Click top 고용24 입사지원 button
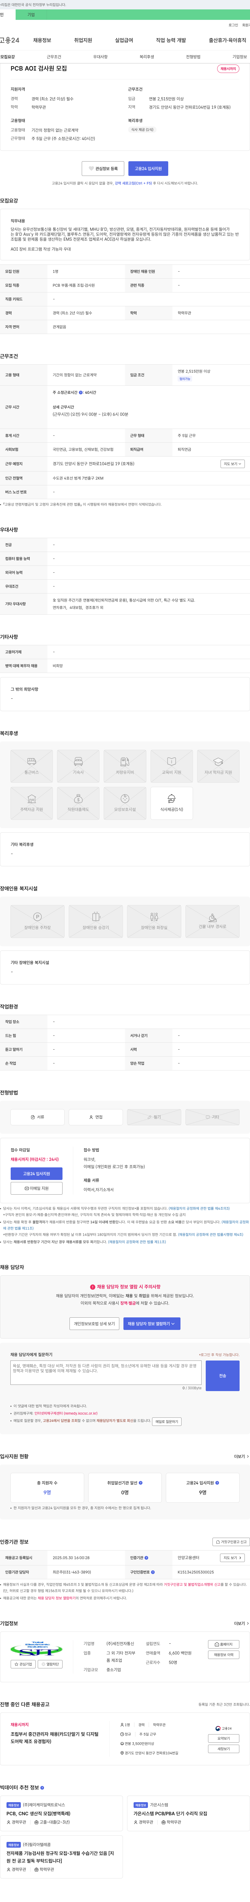Viewport: 250px width, 1902px height. pos(148,168)
